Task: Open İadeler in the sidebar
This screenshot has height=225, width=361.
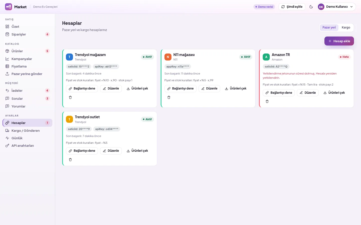Action: click(x=28, y=90)
